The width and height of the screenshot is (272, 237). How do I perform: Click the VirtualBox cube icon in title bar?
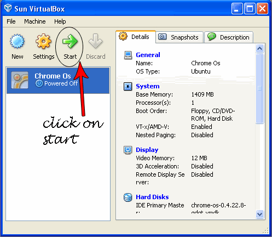[x=8, y=8]
